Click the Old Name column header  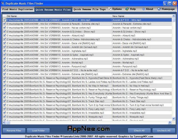(x=57, y=16)
